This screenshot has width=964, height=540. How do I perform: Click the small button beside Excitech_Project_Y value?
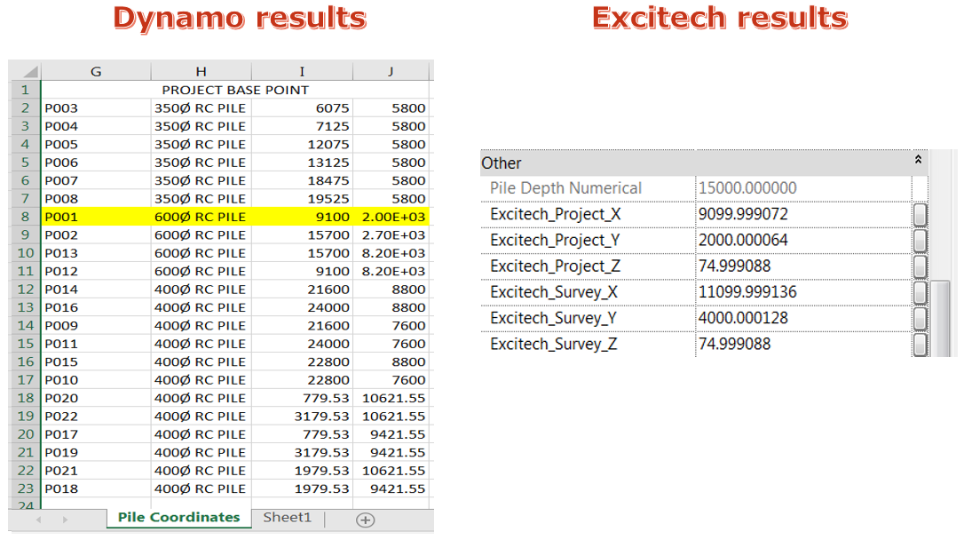(x=920, y=241)
